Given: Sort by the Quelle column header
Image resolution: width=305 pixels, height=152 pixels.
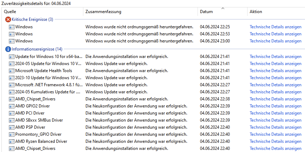Looking at the screenshot, I should (43, 12).
